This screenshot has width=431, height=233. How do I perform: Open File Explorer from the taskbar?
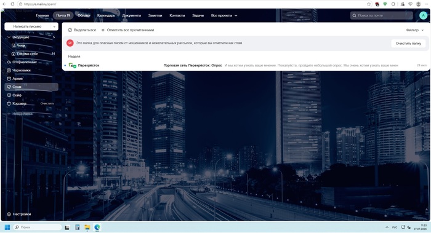click(x=87, y=227)
